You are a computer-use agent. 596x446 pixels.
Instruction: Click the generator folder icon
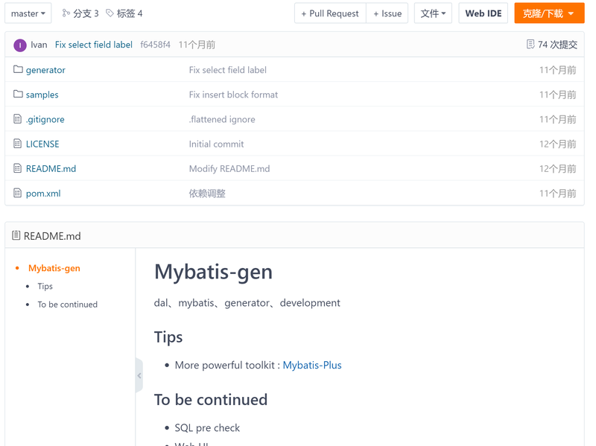click(x=18, y=69)
